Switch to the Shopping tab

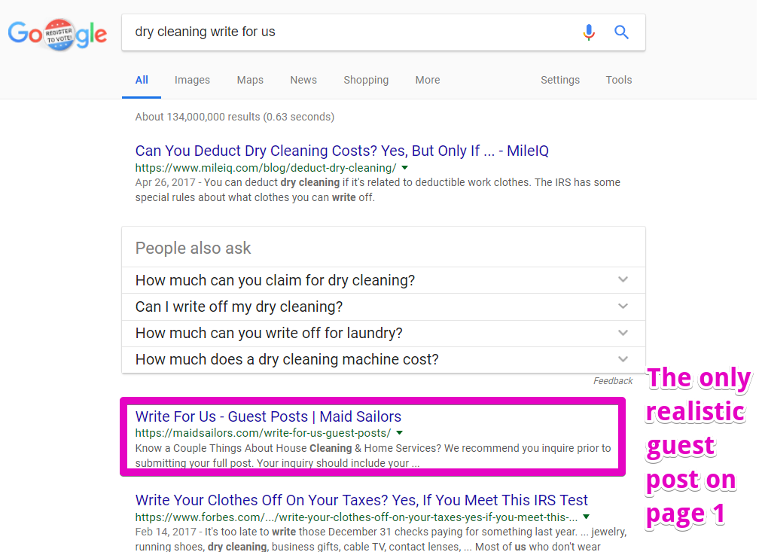pos(366,80)
